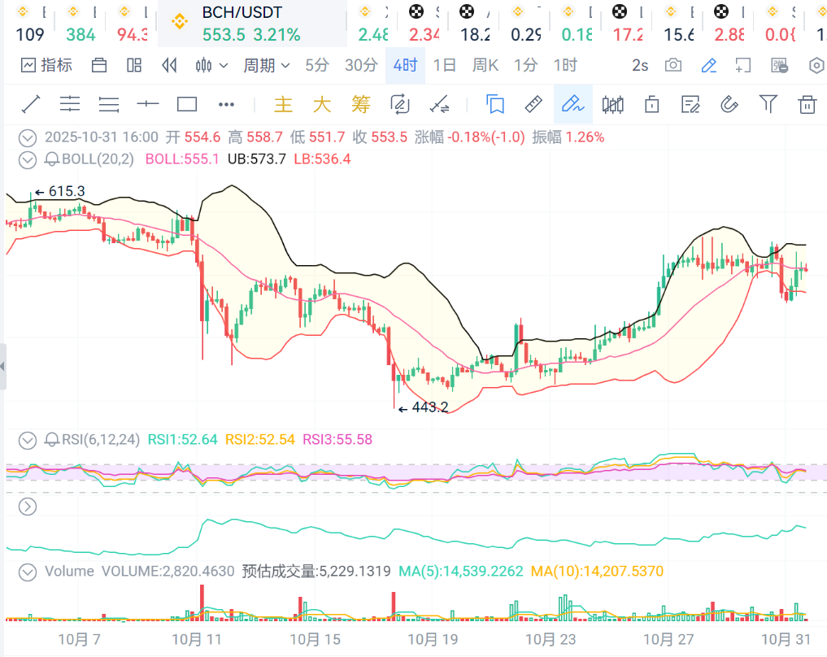Collapse the BOLL indicator chevron
Image resolution: width=827 pixels, height=657 pixels.
click(28, 159)
